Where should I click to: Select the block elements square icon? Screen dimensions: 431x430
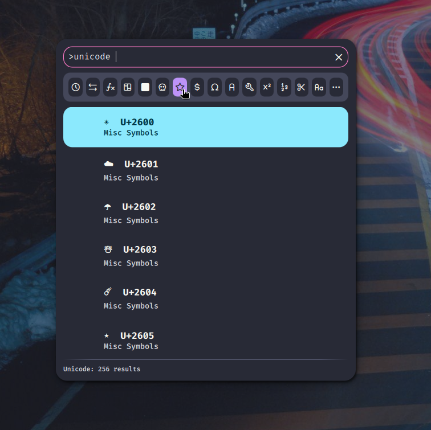[145, 87]
